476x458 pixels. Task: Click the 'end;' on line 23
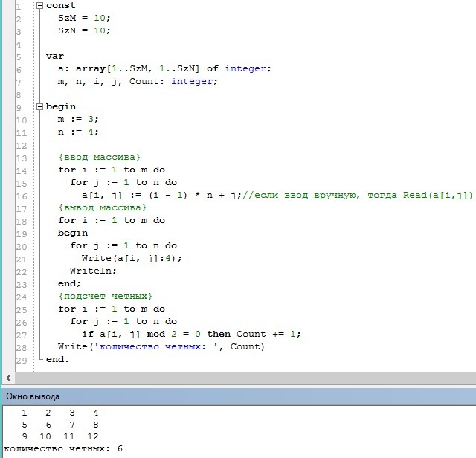[69, 283]
